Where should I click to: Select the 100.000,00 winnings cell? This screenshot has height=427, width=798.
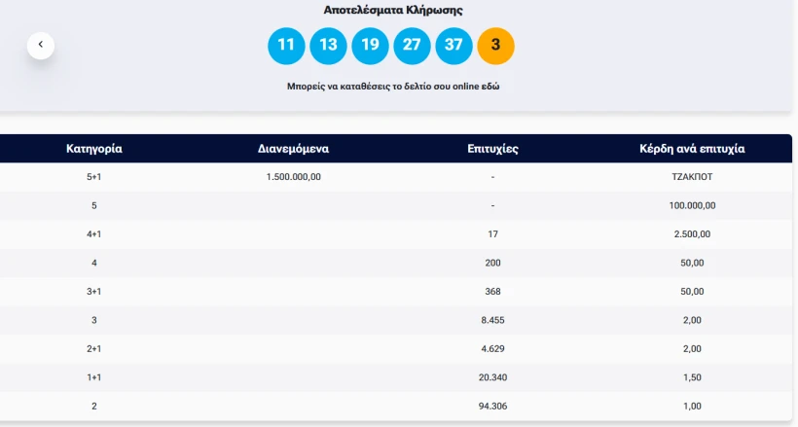click(x=692, y=205)
